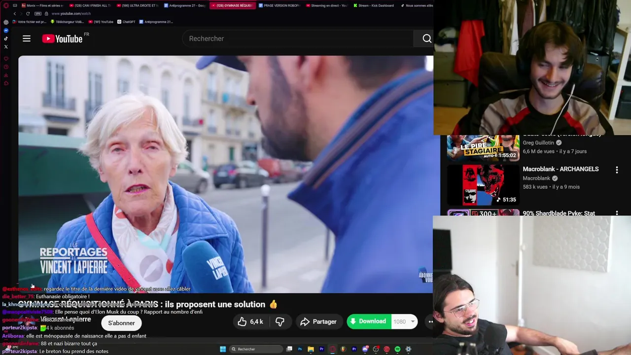Image resolution: width=631 pixels, height=355 pixels.
Task: Open Task View on the taskbar
Action: click(289, 349)
